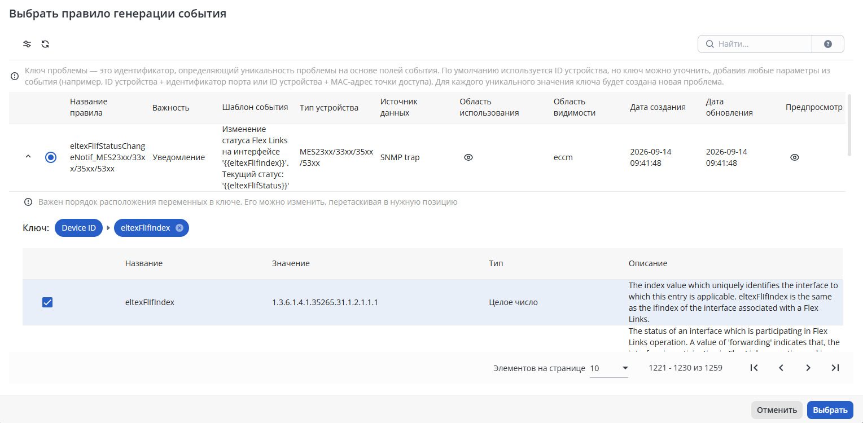
Task: Click the eye icon in Предпросмотр column
Action: [795, 157]
